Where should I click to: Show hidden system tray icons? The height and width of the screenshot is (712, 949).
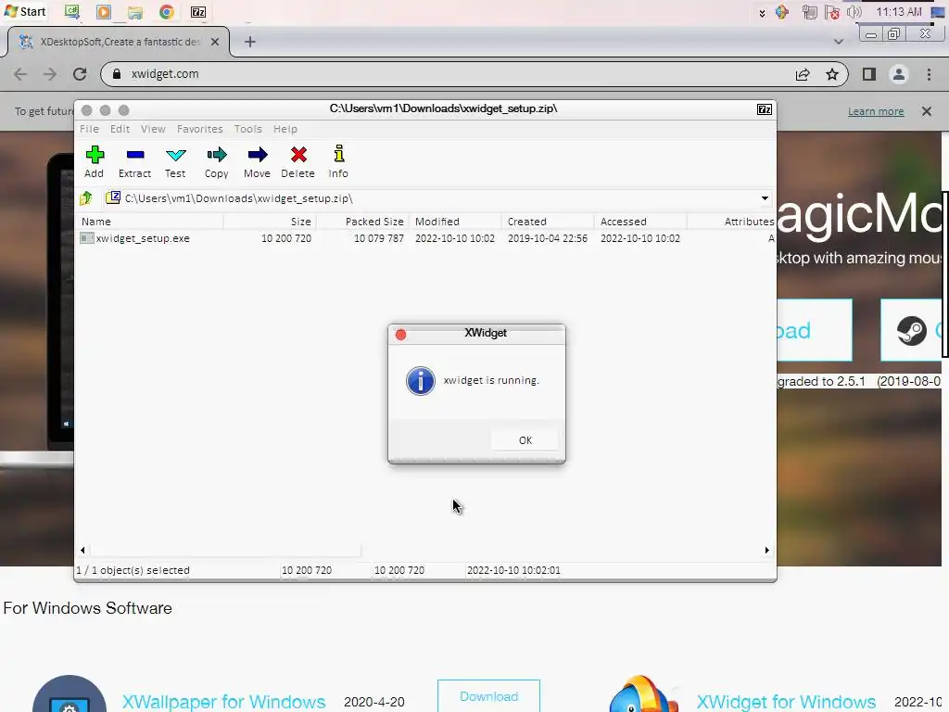[762, 13]
